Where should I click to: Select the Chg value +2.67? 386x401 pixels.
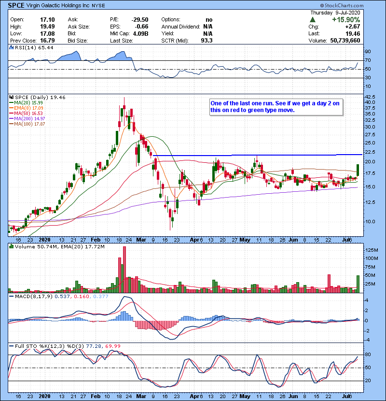pos(353,27)
